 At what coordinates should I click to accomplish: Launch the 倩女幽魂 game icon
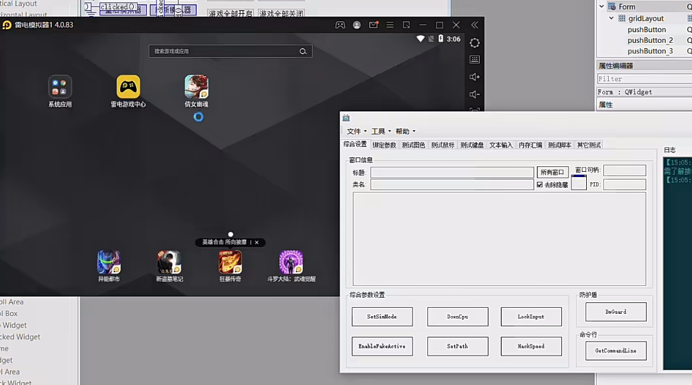196,87
